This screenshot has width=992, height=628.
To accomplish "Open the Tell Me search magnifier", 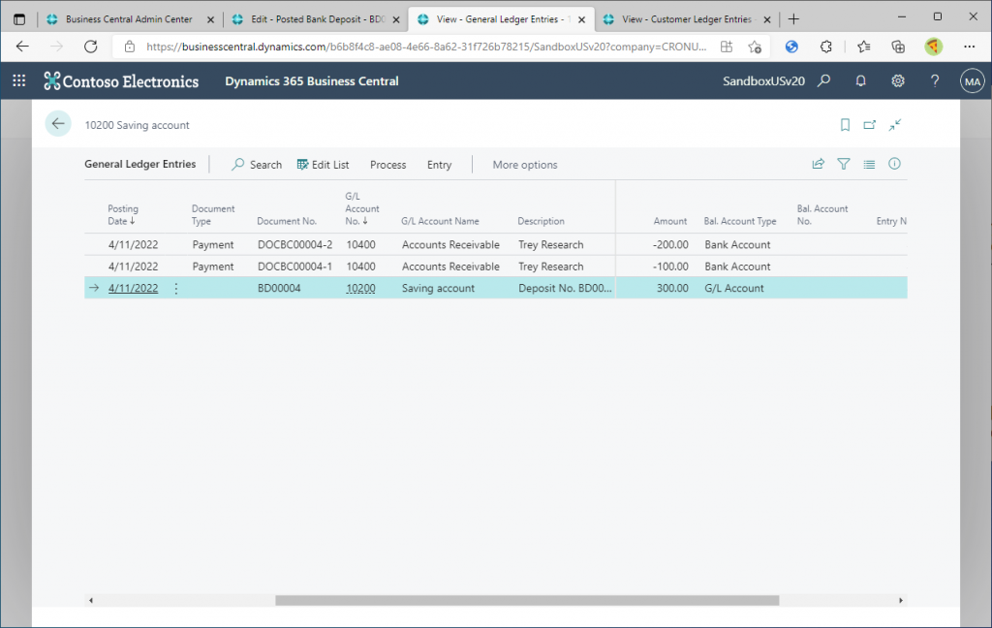I will click(x=823, y=81).
